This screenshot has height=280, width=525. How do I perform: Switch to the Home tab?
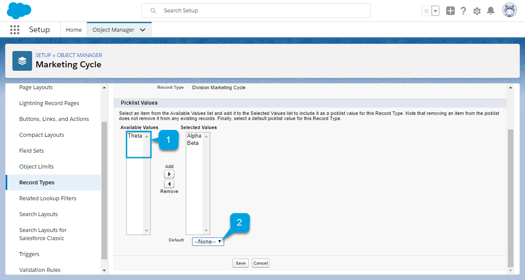click(74, 30)
